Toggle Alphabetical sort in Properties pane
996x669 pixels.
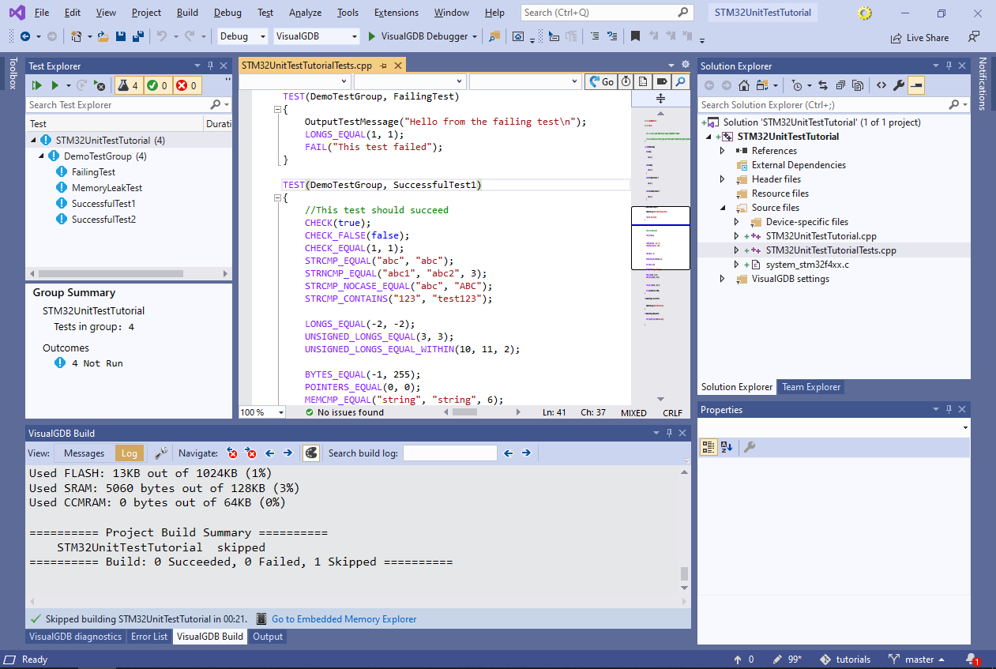[x=727, y=447]
